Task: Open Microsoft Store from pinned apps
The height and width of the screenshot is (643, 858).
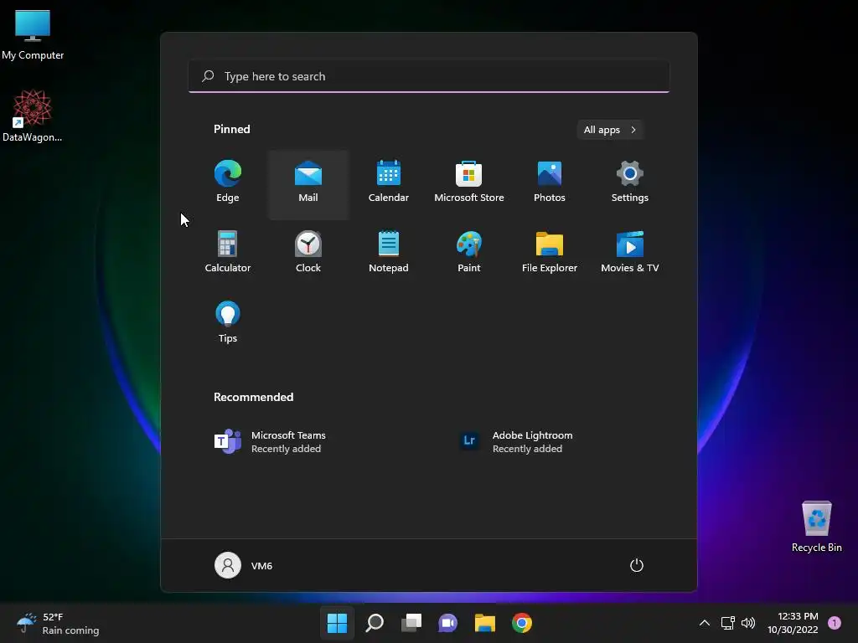Action: (469, 182)
